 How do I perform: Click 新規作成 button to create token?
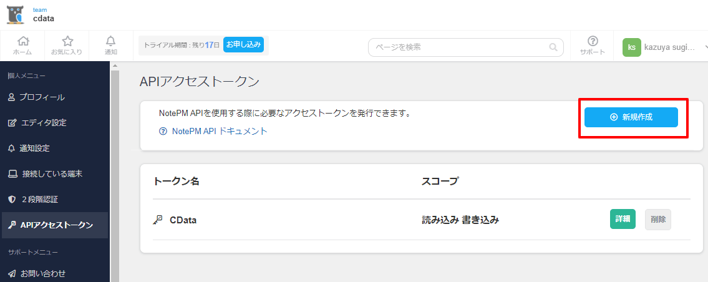tap(631, 117)
